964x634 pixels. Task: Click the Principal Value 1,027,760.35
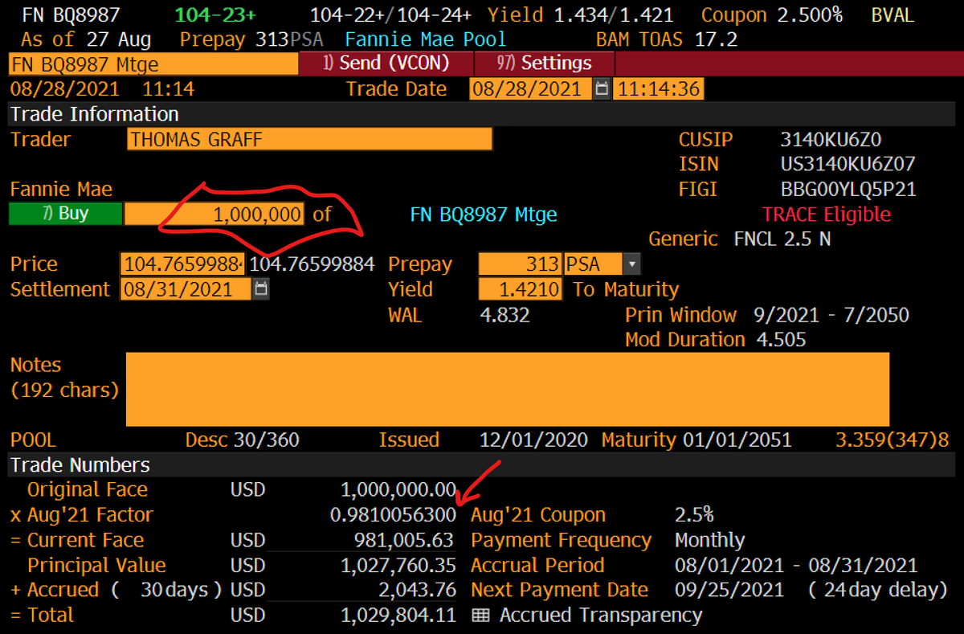click(398, 565)
